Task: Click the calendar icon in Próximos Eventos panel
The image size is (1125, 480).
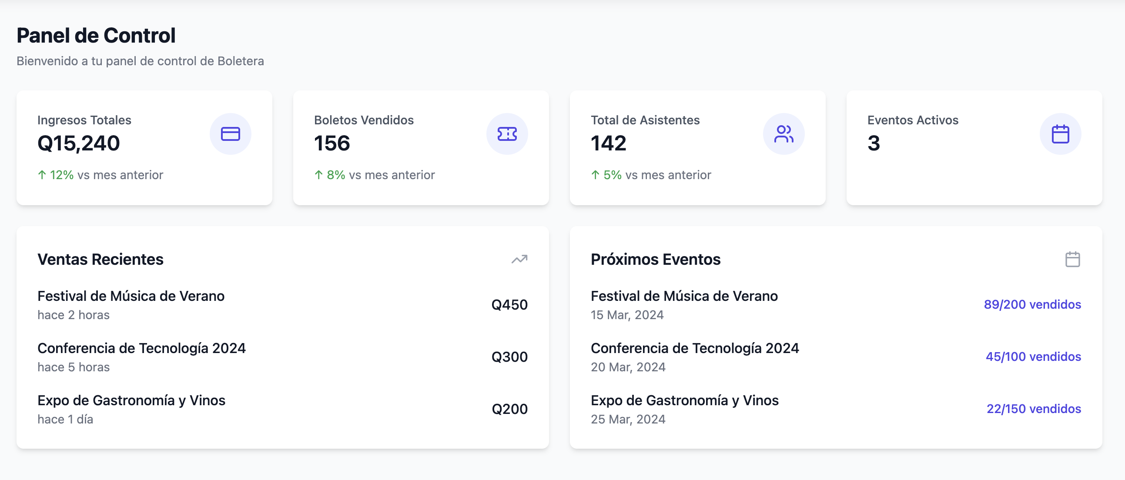Action: pyautogui.click(x=1073, y=259)
